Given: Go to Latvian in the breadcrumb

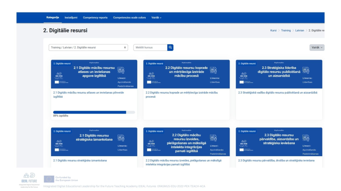Looking at the screenshot, I should click(299, 31).
